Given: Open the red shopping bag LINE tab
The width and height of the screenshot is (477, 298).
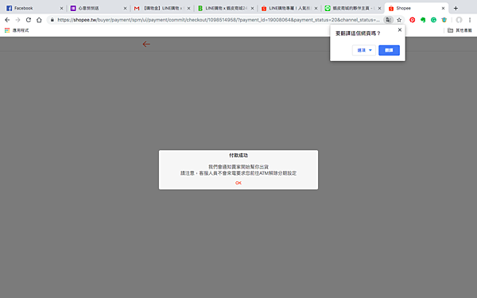Looking at the screenshot, I should (289, 8).
